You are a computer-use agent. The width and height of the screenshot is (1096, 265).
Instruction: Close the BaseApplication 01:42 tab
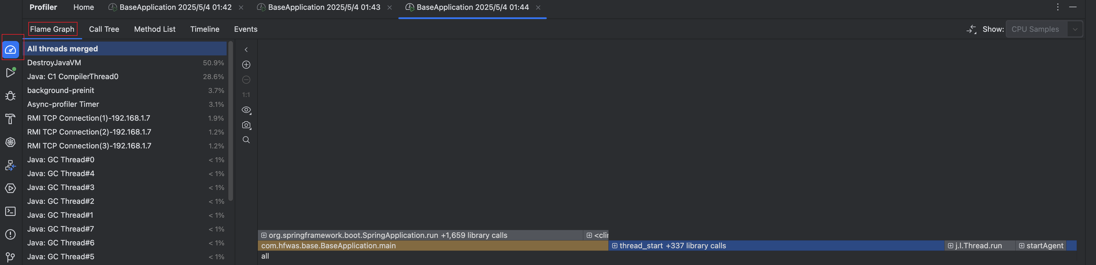click(x=241, y=8)
